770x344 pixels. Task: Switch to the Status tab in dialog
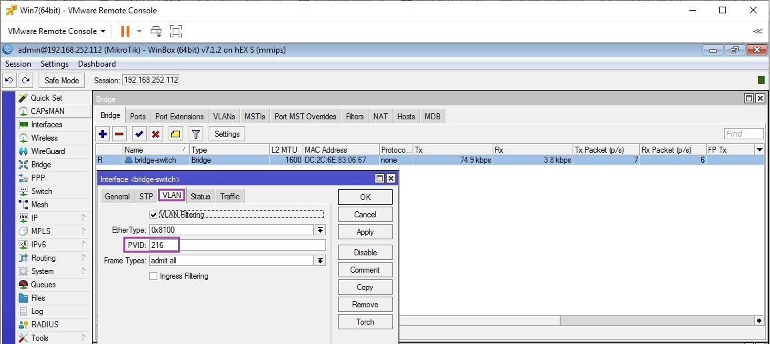click(x=201, y=196)
